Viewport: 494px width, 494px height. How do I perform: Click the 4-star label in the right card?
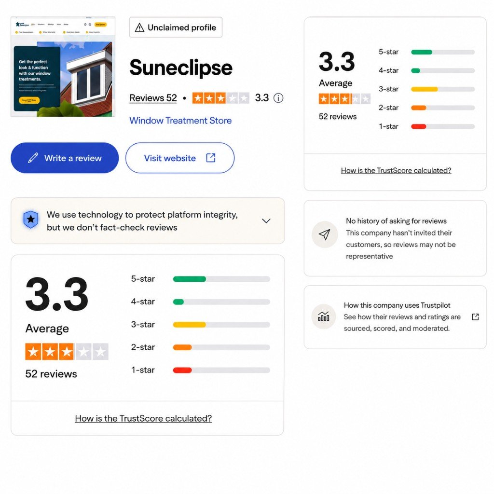(388, 70)
